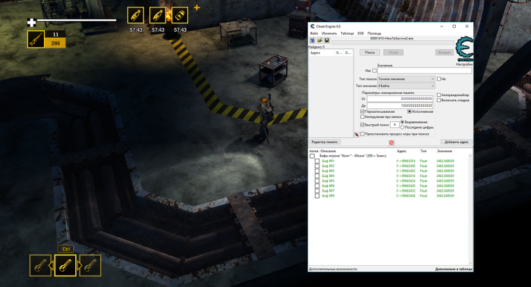Open the Тип значения dropdown
This screenshot has width=531, height=287.
click(x=406, y=86)
